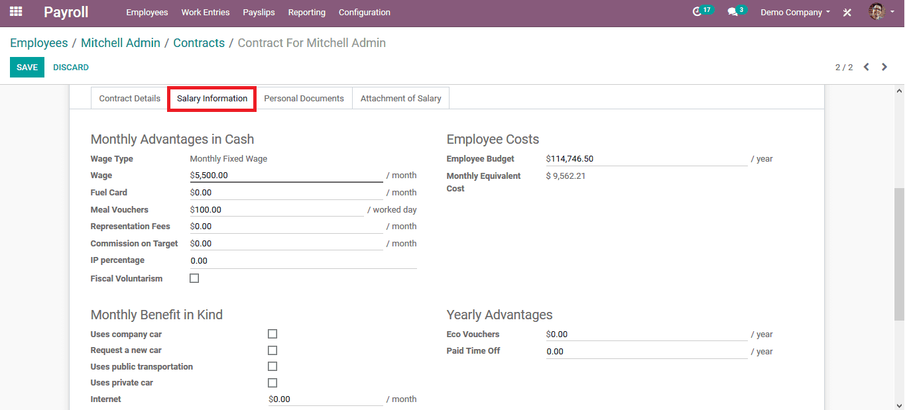
Task: Go to next record with right arrow
Action: 884,67
